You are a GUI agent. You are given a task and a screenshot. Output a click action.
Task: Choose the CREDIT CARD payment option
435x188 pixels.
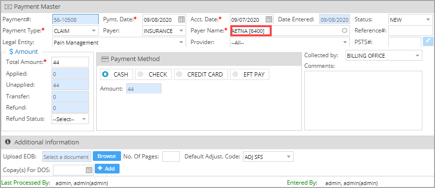201,74
